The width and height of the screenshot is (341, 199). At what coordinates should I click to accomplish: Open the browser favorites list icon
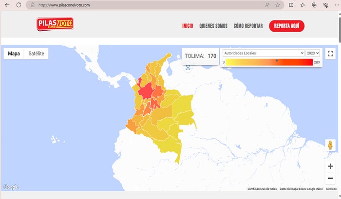click(x=303, y=5)
